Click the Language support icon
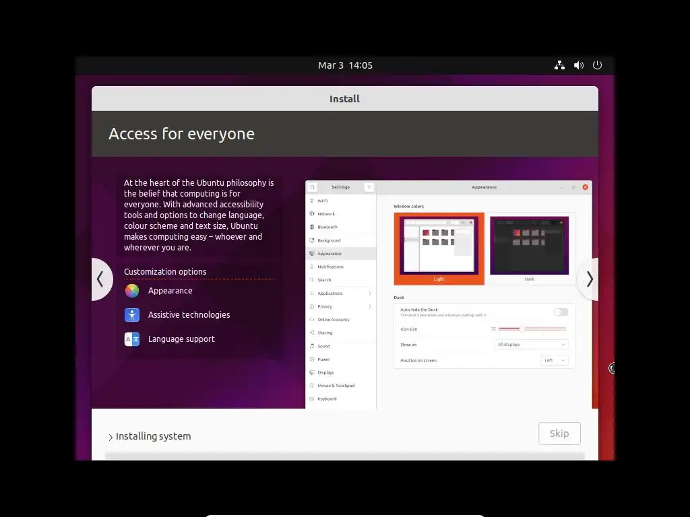Viewport: 690px width, 517px height. click(132, 339)
